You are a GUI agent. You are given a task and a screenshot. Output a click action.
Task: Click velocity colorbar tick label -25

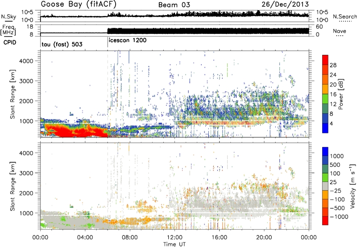point(336,190)
